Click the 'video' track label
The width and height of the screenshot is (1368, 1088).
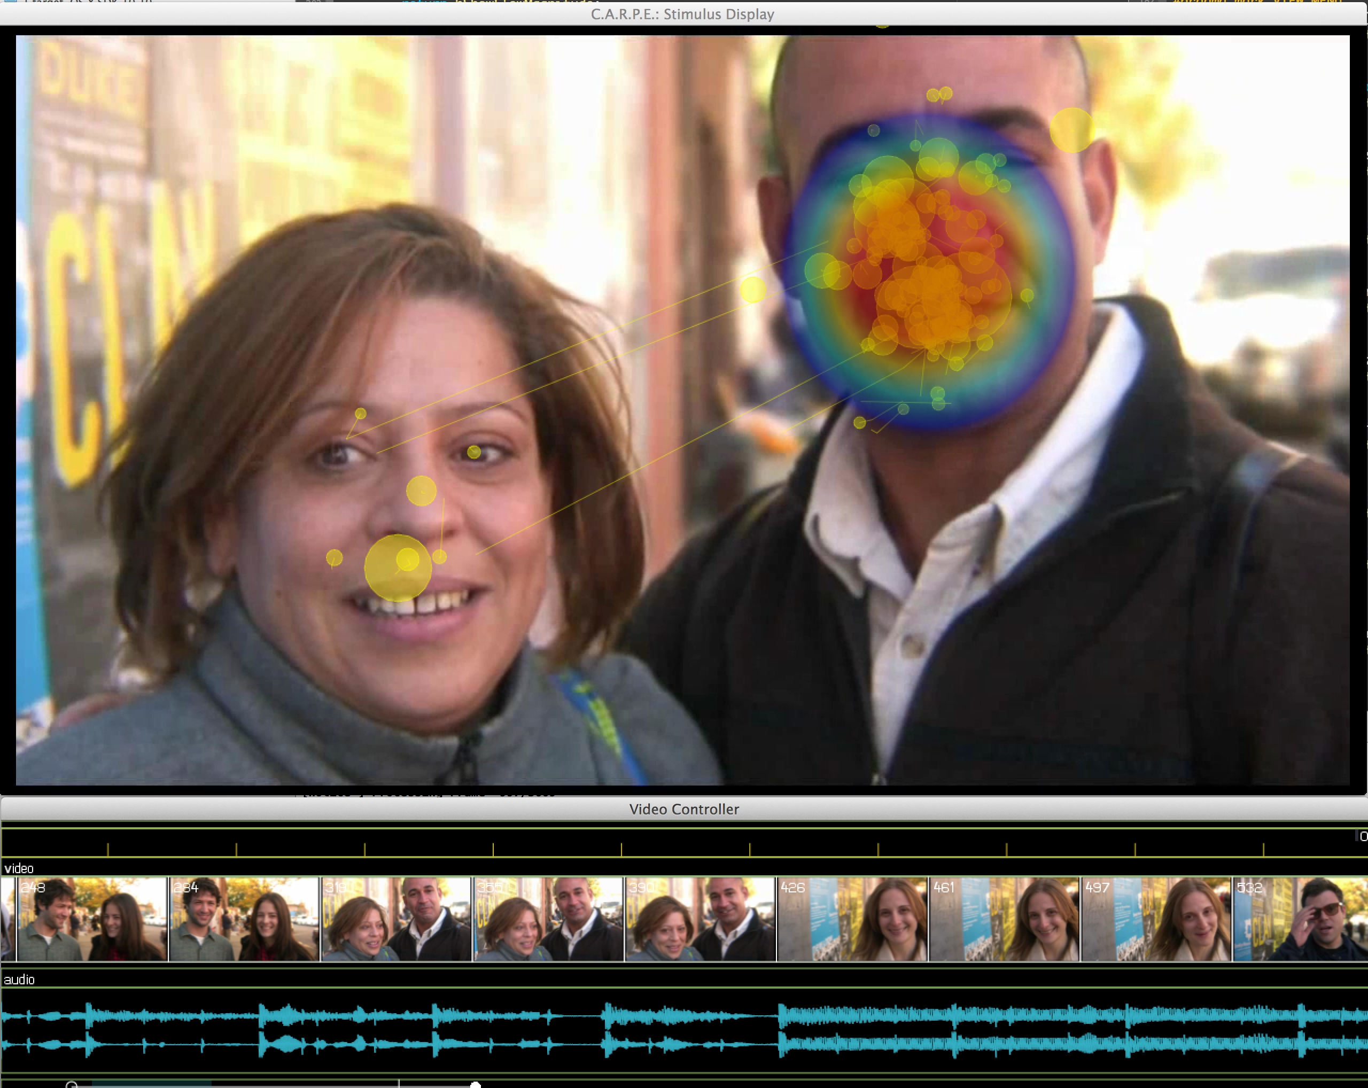click(18, 868)
